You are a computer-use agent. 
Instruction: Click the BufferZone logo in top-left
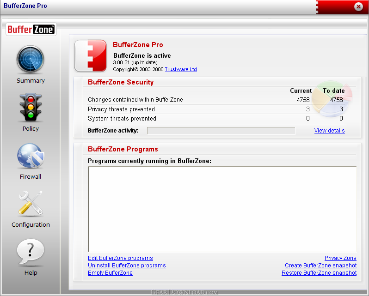pos(31,30)
